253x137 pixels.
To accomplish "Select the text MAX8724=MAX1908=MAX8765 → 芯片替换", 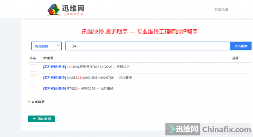I will (99, 78).
